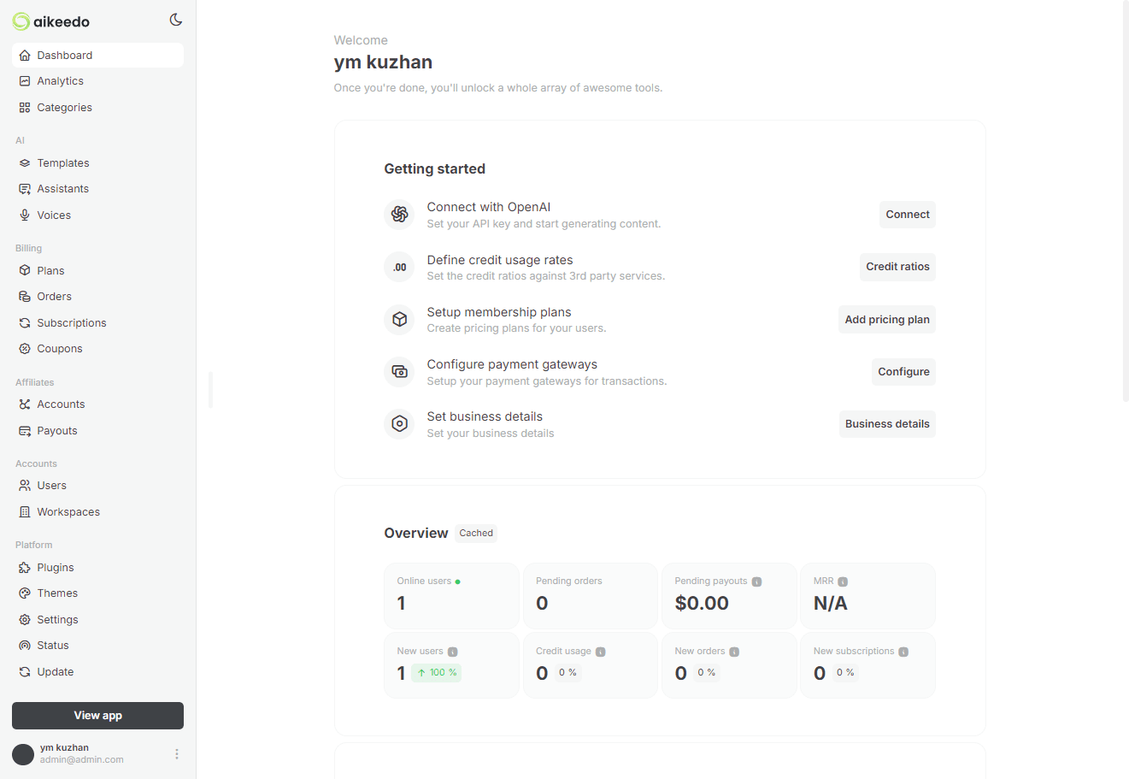This screenshot has height=779, width=1129.
Task: Click the sidebar resize handle
Action: pos(211,390)
